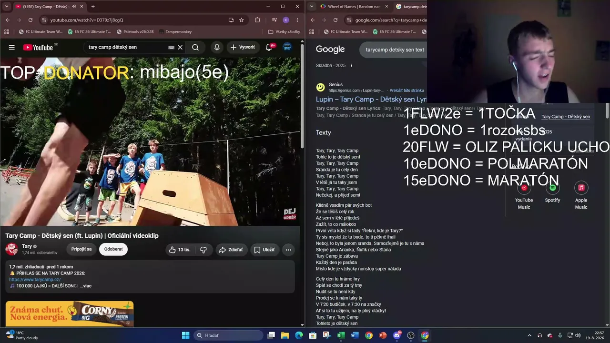Open the media control in YouTube window toolbar
This screenshot has height=343, width=610.
274,20
